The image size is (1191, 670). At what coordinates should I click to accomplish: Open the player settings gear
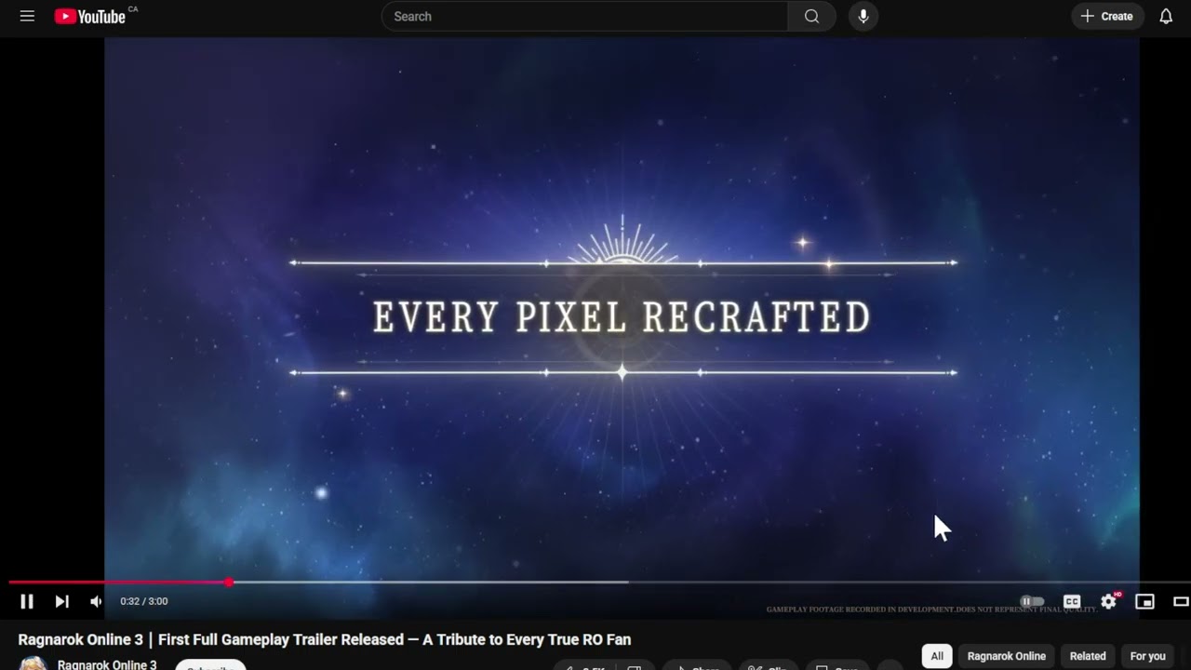[1108, 601]
